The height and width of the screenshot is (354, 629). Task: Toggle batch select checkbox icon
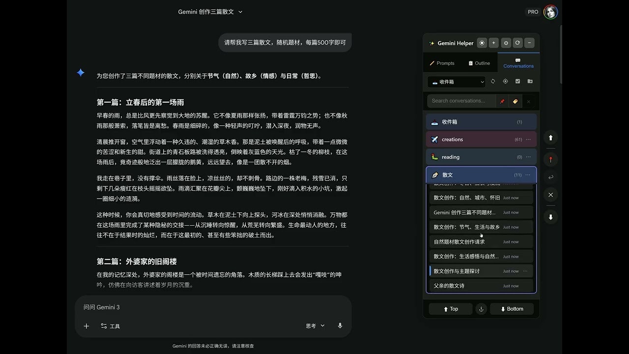pyautogui.click(x=517, y=81)
